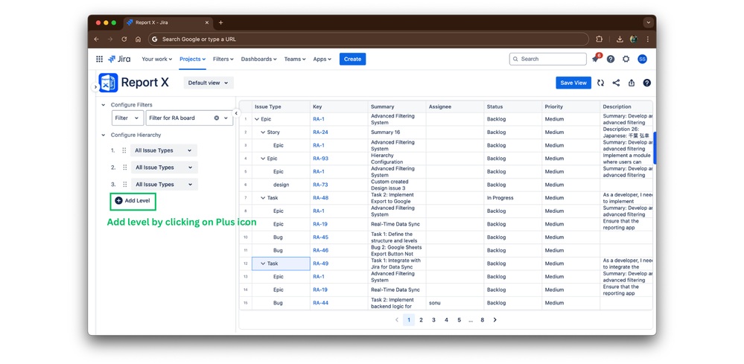The image size is (744, 364).
Task: Click the browser back arrow
Action: (x=96, y=39)
